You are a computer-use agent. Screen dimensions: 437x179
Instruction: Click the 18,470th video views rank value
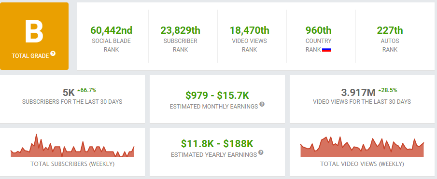pyautogui.click(x=250, y=30)
